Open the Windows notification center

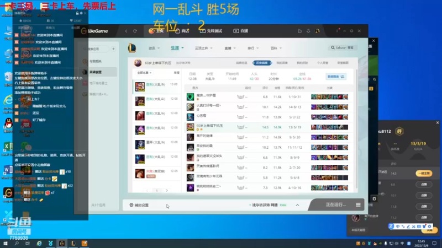(434, 244)
